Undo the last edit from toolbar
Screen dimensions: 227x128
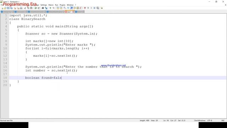click(35, 8)
